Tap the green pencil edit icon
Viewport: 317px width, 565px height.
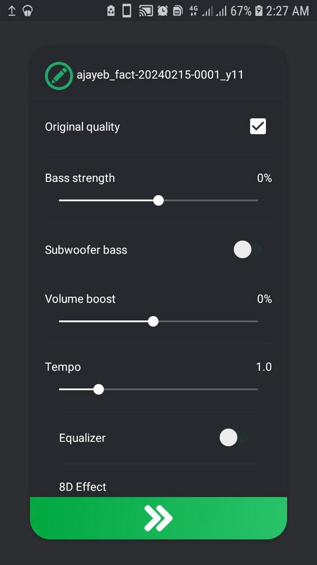59,75
